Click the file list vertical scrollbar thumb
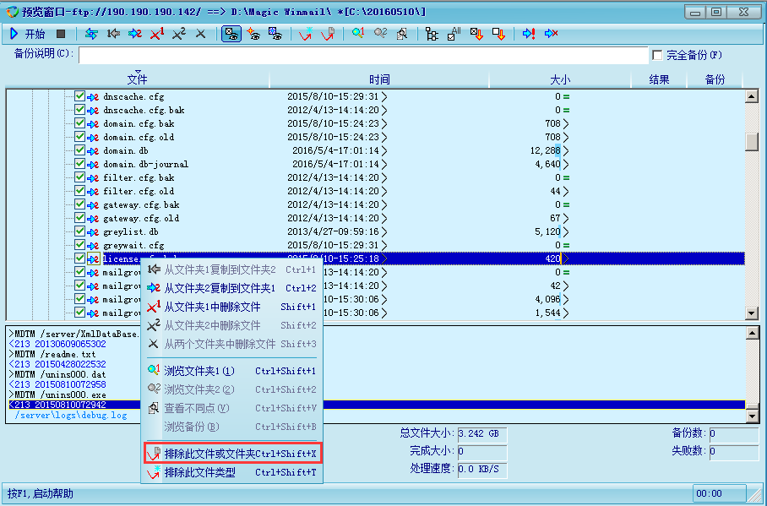 tap(751, 141)
